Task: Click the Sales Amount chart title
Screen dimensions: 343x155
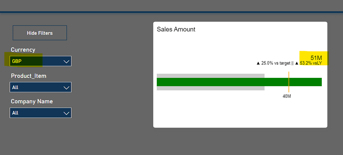Action: click(176, 29)
